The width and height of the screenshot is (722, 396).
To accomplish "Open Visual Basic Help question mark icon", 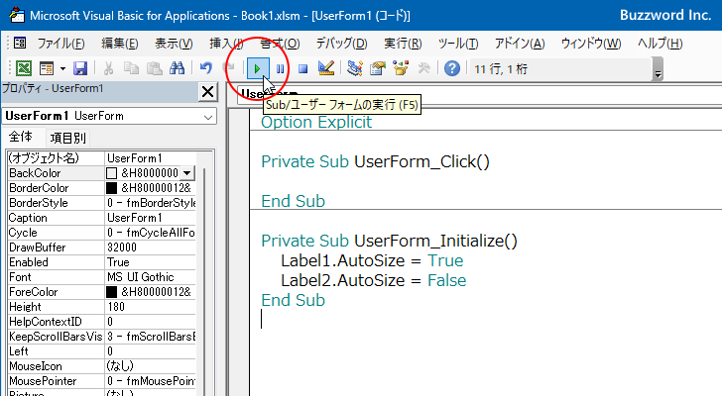I will pos(451,69).
